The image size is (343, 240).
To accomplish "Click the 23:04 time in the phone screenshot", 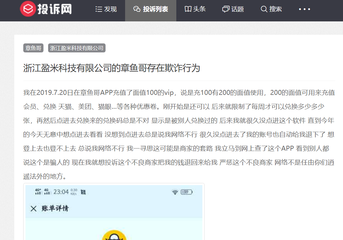I will pyautogui.click(x=61, y=192).
